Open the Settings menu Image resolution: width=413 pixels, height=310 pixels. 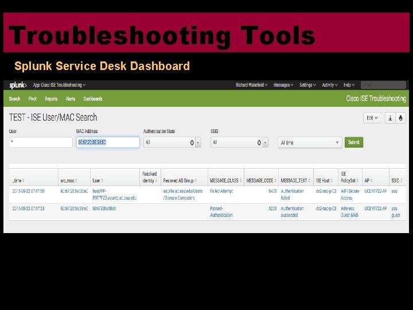307,85
